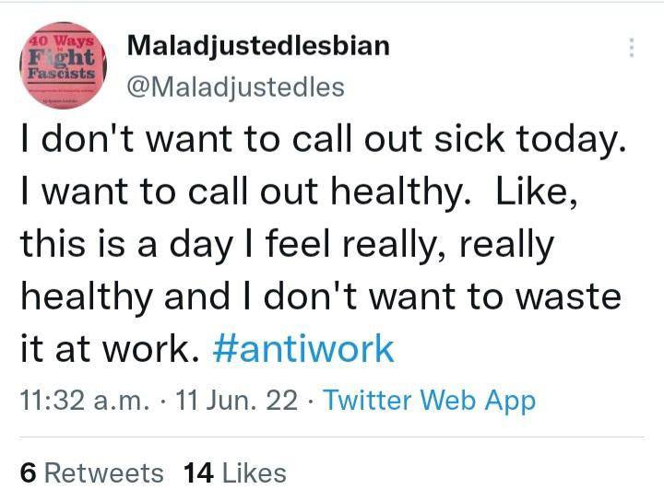Viewport: 664px width, 501px height.
Task: Click the @Maladjustedles handle
Action: tap(234, 87)
